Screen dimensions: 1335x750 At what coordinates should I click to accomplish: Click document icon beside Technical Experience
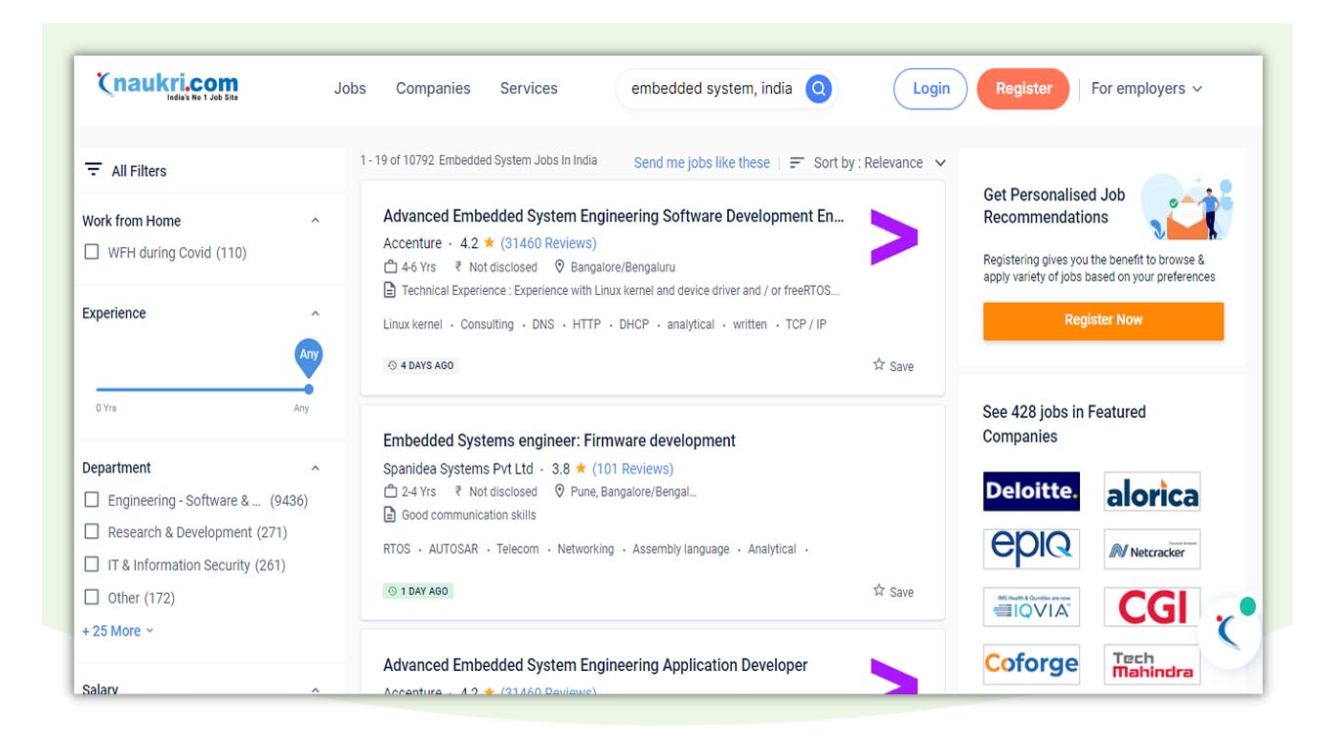(x=390, y=290)
